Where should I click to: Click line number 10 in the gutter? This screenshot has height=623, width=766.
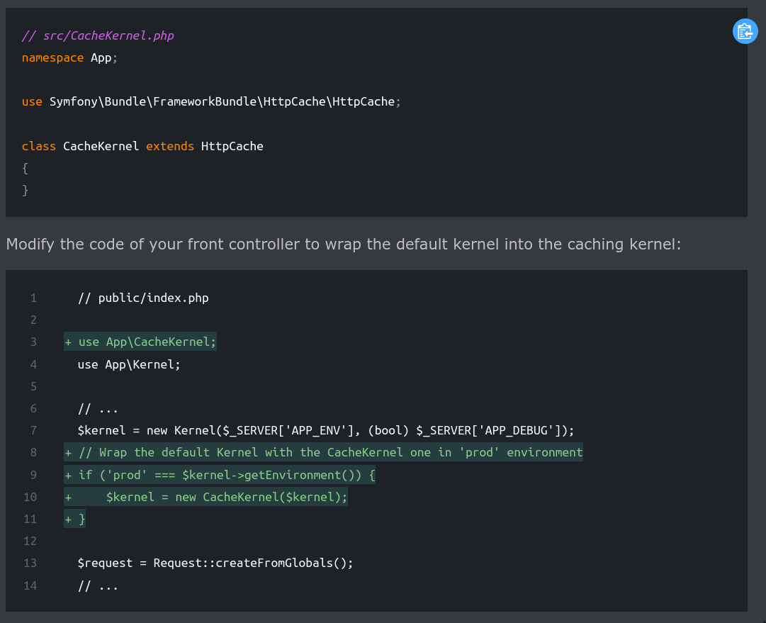(x=30, y=497)
